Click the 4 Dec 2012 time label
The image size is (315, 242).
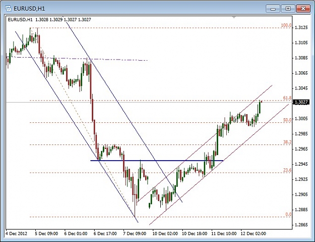coord(16,233)
